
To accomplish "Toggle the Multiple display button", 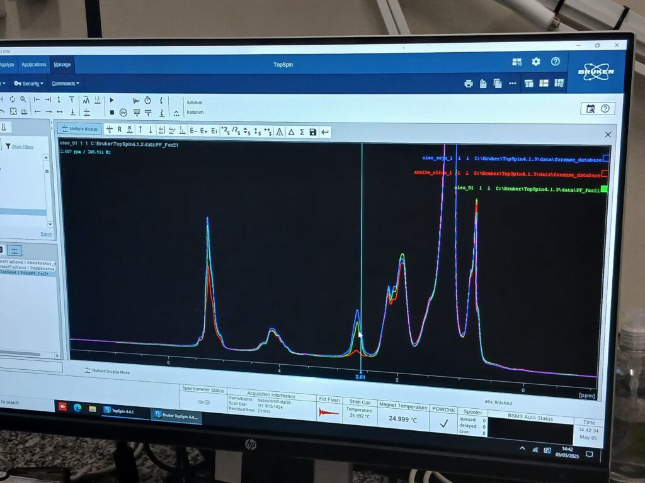I will click(79, 129).
